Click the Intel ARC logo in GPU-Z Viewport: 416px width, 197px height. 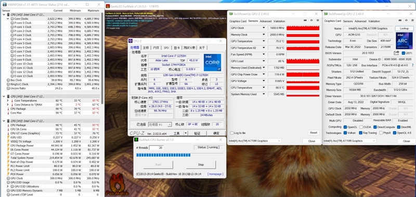pos(404,41)
